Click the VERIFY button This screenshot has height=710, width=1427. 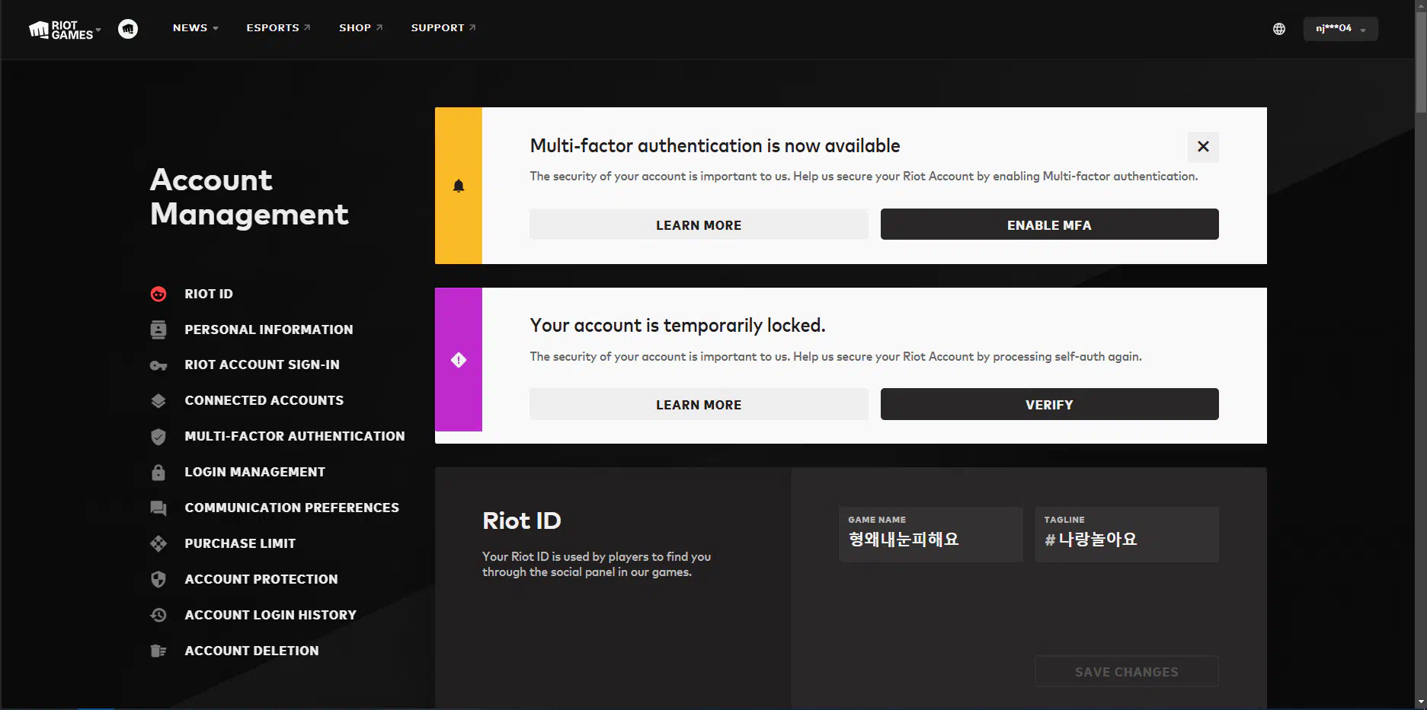pyautogui.click(x=1050, y=404)
